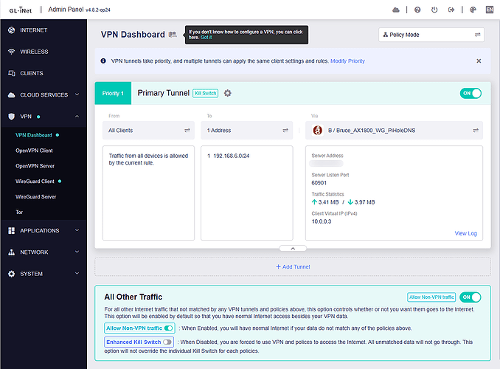The height and width of the screenshot is (369, 500).
Task: Toggle the Enhanced Kill Switch option
Action: click(x=168, y=342)
